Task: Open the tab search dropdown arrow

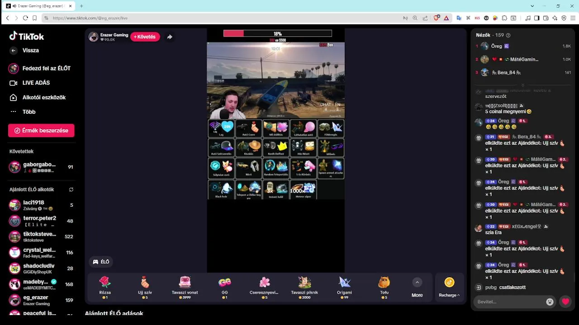Action: 532,6
